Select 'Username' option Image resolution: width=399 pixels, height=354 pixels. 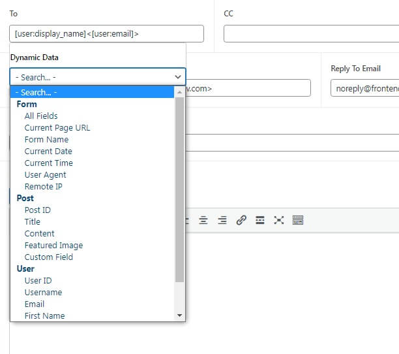pos(92,293)
